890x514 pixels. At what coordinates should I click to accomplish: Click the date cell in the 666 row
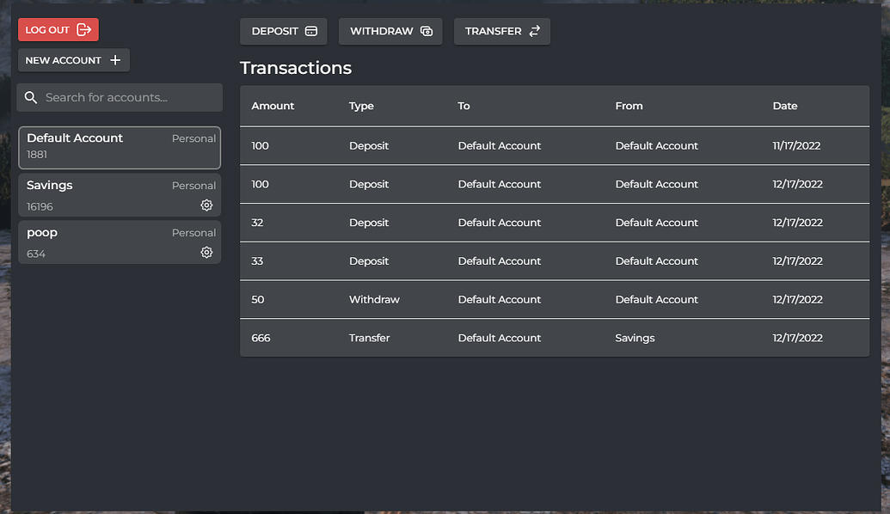(797, 338)
